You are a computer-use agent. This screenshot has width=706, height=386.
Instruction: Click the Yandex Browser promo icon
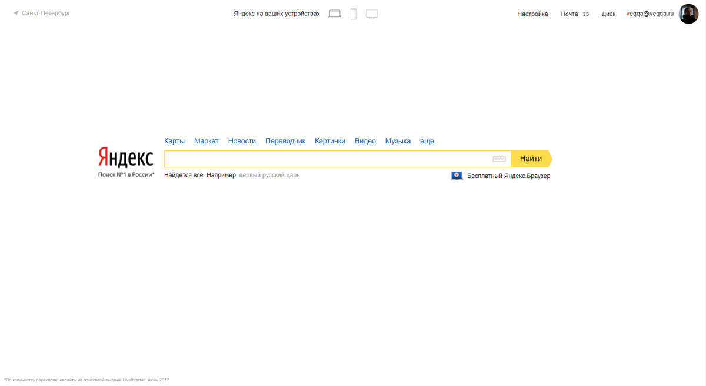(x=457, y=176)
